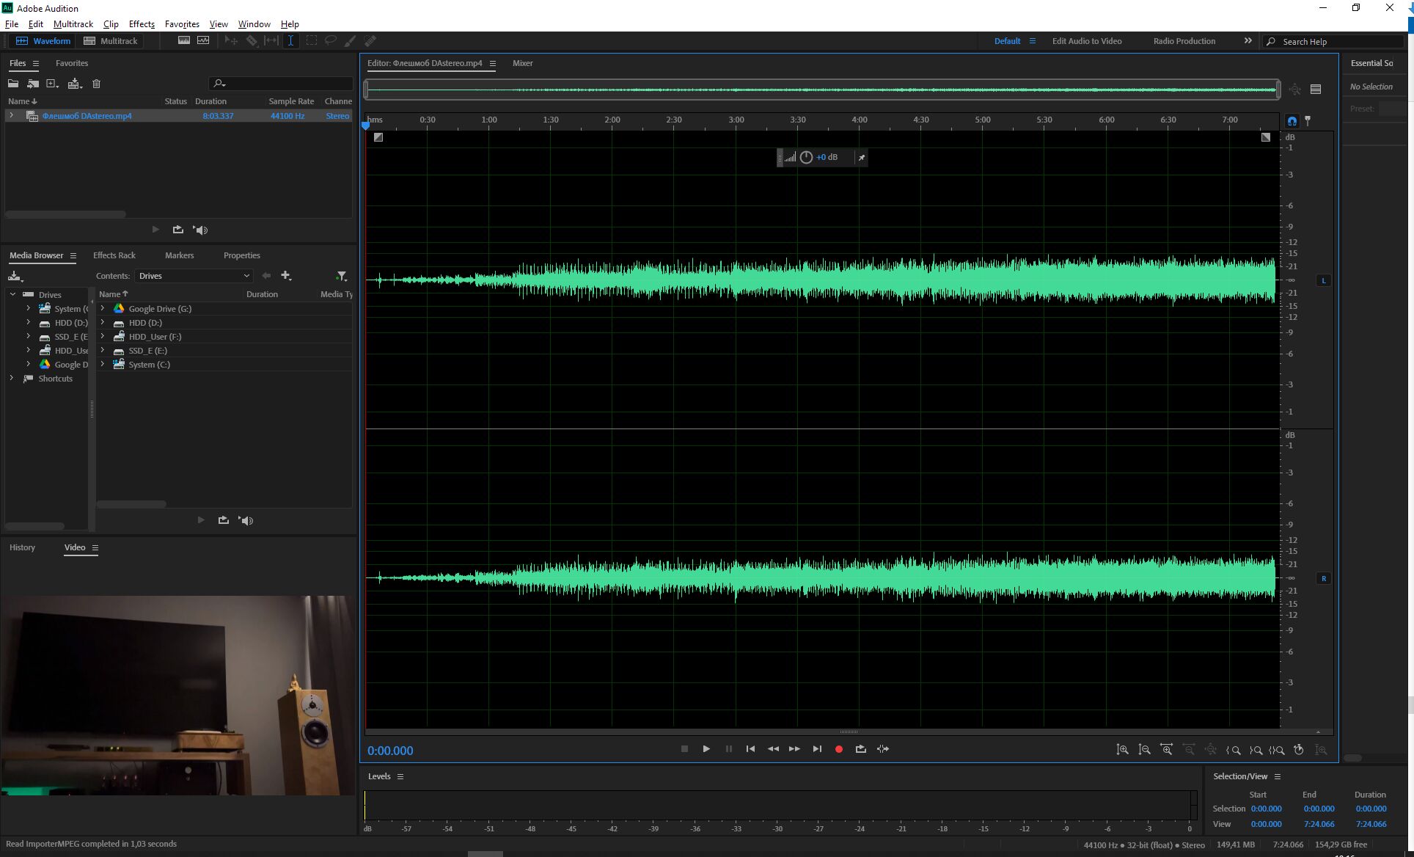Adjust the HUD amplitude knob +0 dB
1414x857 pixels.
[806, 157]
